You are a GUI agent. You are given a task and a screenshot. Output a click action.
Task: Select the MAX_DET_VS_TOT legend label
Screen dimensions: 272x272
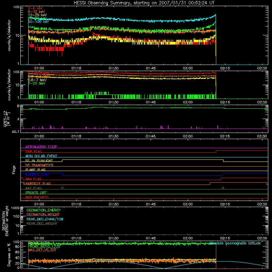(42, 250)
